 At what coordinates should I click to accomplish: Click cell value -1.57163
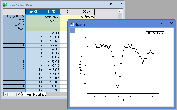point(51,49)
